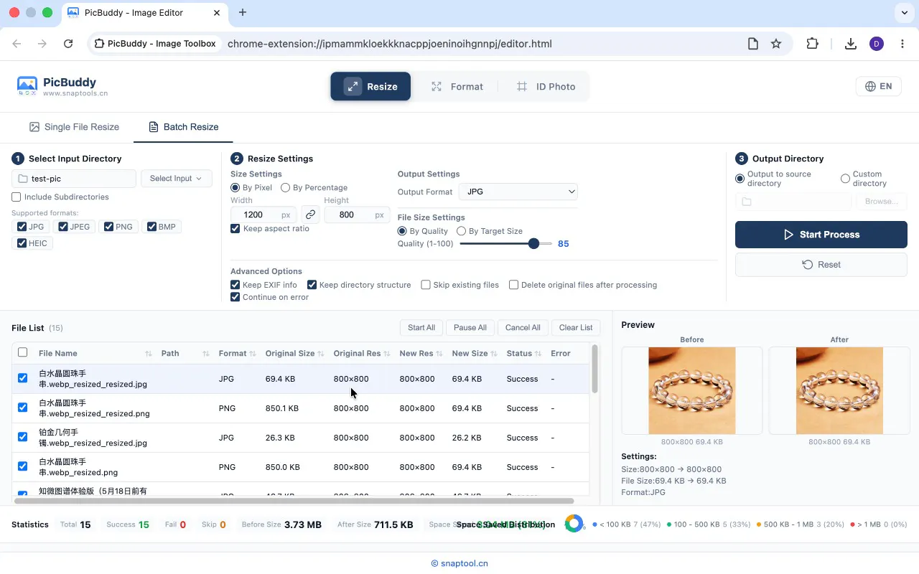919x574 pixels.
Task: Open the Chrome profile avatar D
Action: [x=876, y=44]
